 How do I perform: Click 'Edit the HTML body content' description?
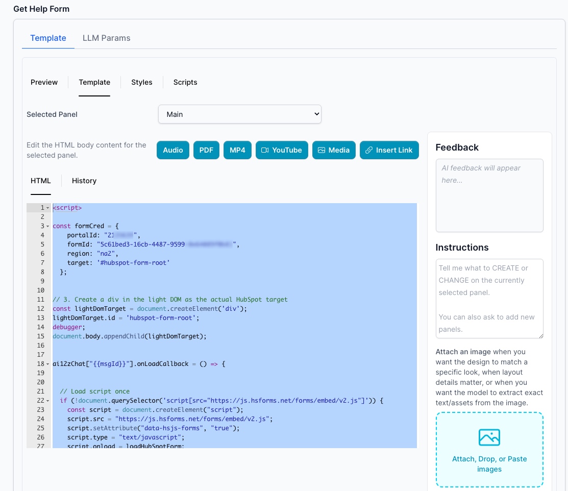(x=86, y=150)
